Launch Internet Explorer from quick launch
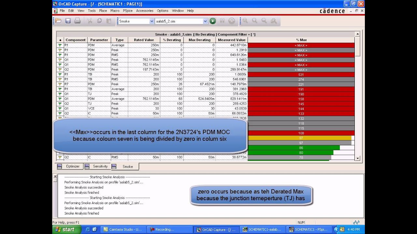Image resolution: width=417 pixels, height=234 pixels. pyautogui.click(x=88, y=229)
